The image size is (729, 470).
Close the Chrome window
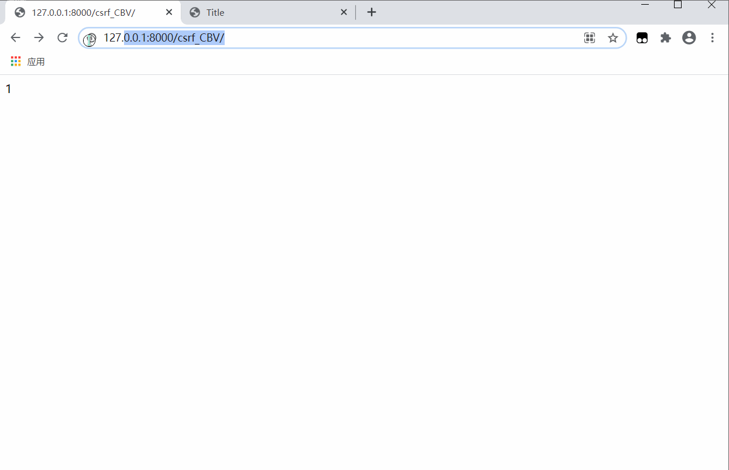711,5
